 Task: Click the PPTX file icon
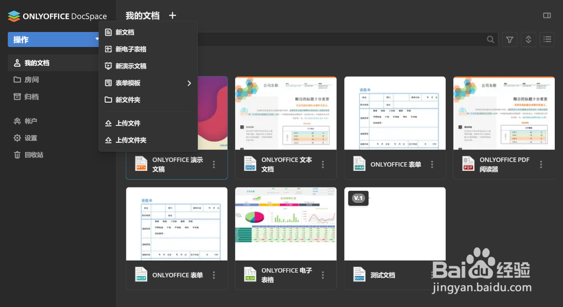(x=141, y=164)
